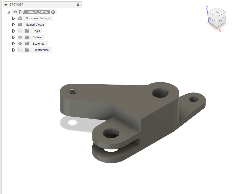Collapse the Browser panel with double arrows

[6, 4]
